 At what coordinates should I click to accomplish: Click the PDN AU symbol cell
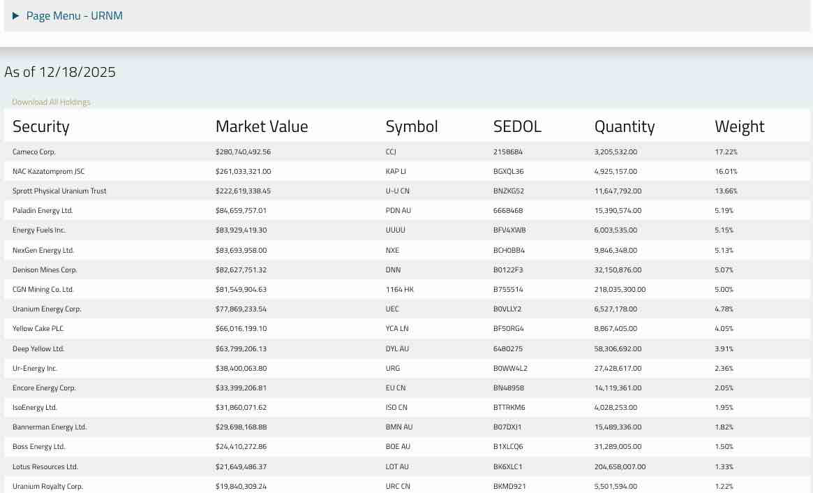[398, 211]
